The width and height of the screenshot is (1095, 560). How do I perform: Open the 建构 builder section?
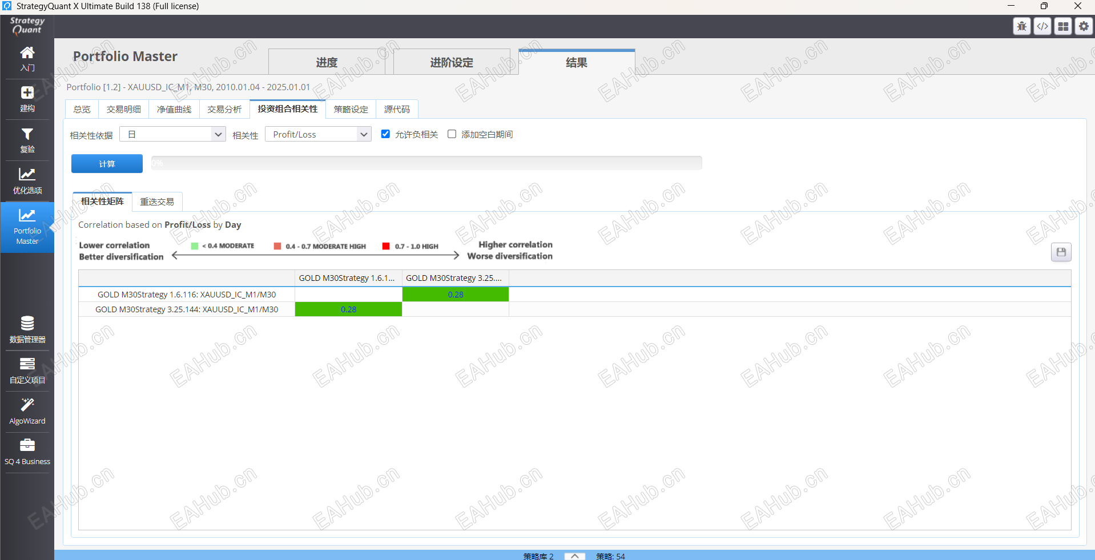pyautogui.click(x=27, y=99)
